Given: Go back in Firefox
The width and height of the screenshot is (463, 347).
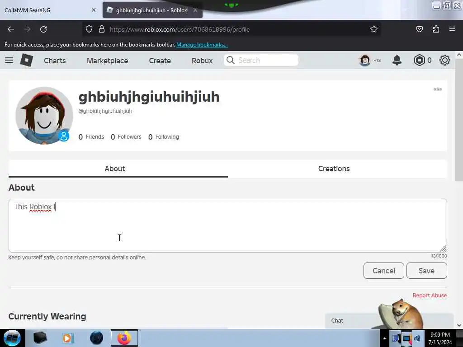Looking at the screenshot, I should click(11, 29).
